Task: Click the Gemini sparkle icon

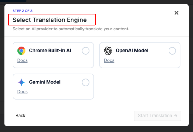Action: [21, 82]
